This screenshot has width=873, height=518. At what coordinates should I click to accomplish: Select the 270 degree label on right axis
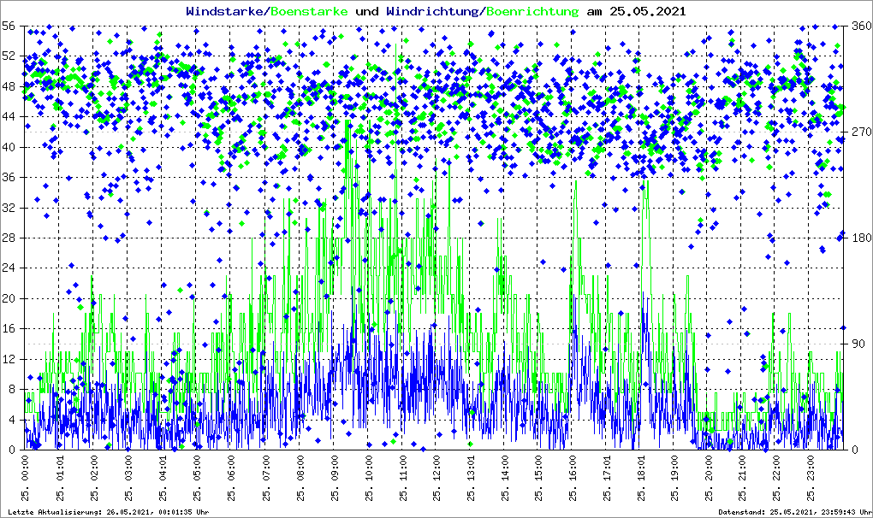coord(858,132)
